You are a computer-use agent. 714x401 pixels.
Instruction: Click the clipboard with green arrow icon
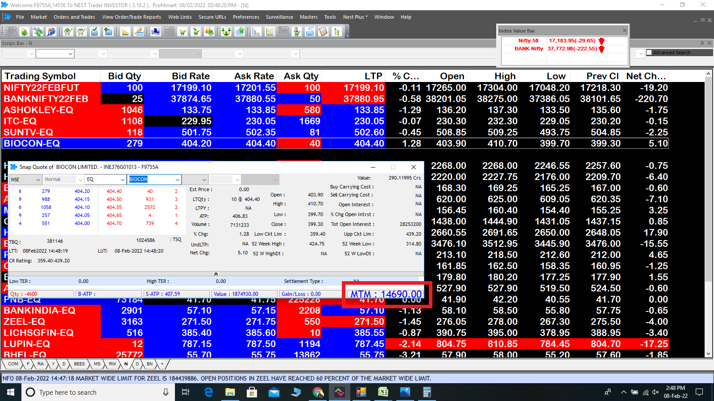click(x=108, y=32)
